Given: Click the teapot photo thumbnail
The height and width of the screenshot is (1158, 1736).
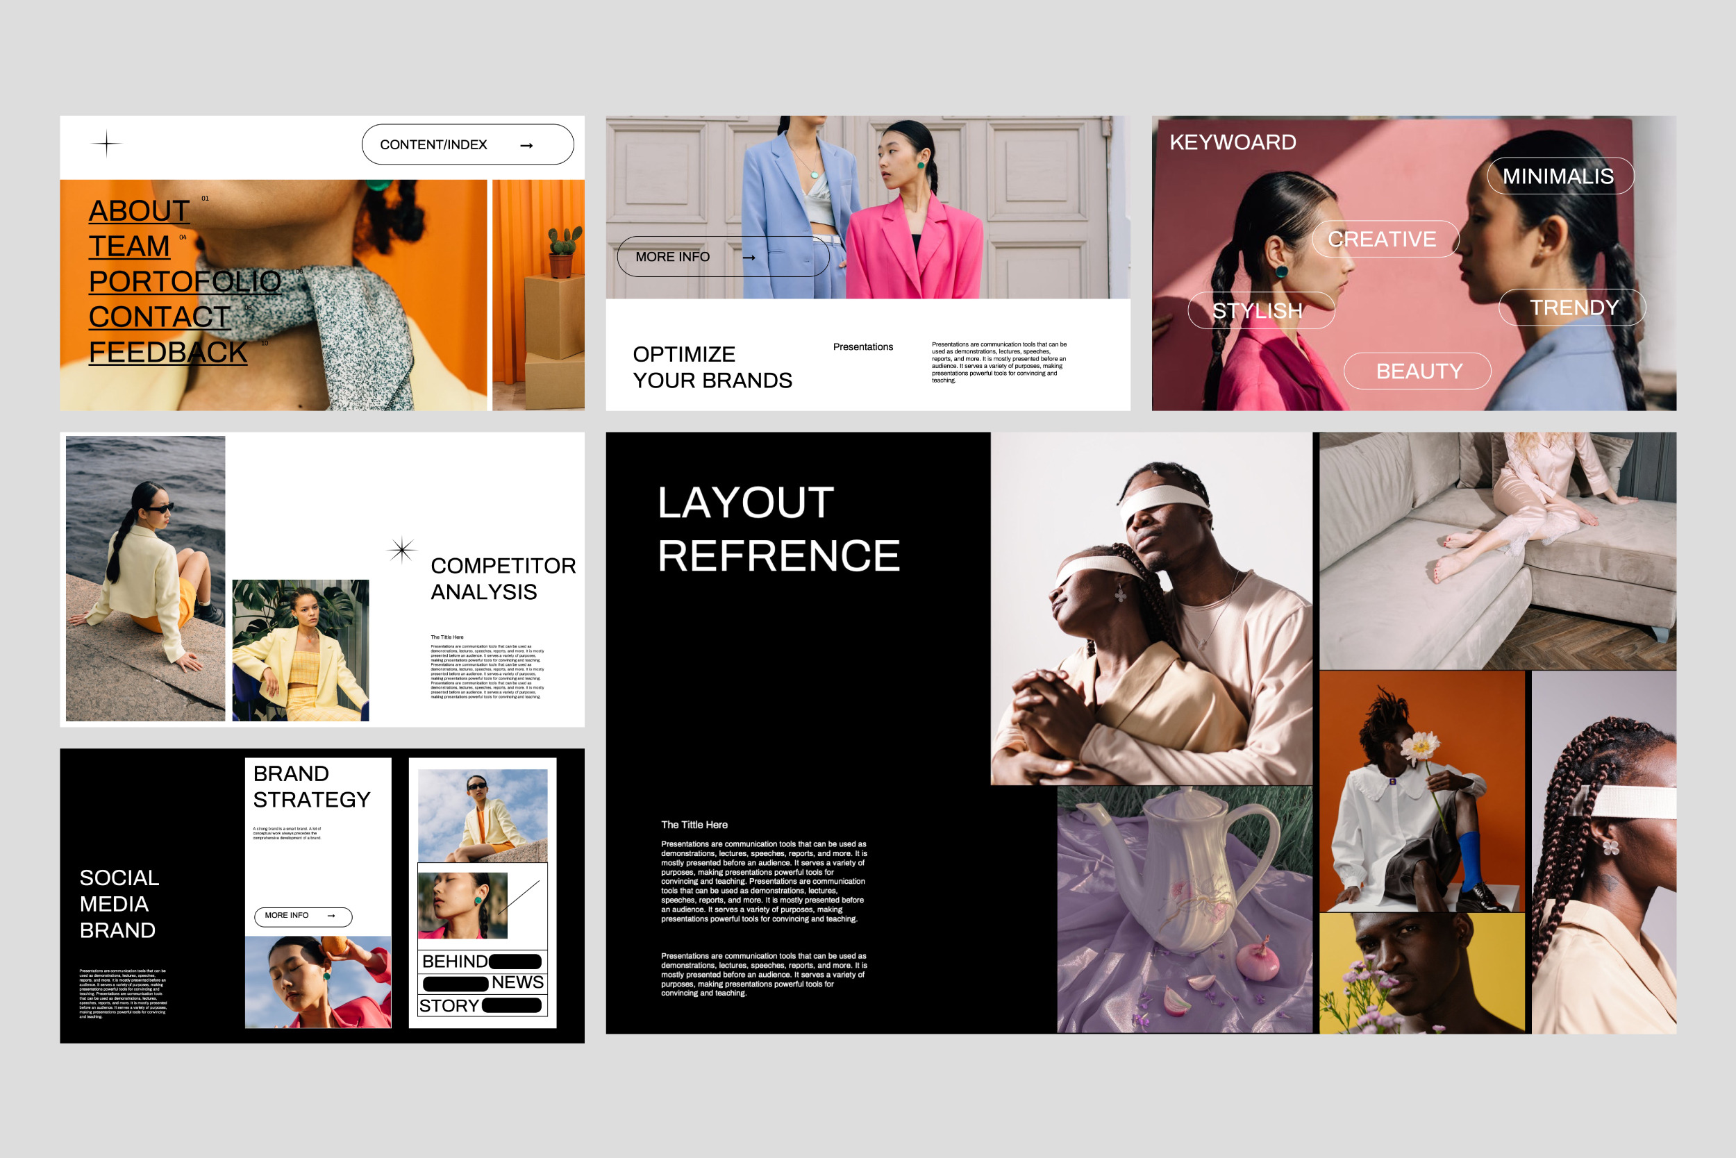Looking at the screenshot, I should 1183,908.
